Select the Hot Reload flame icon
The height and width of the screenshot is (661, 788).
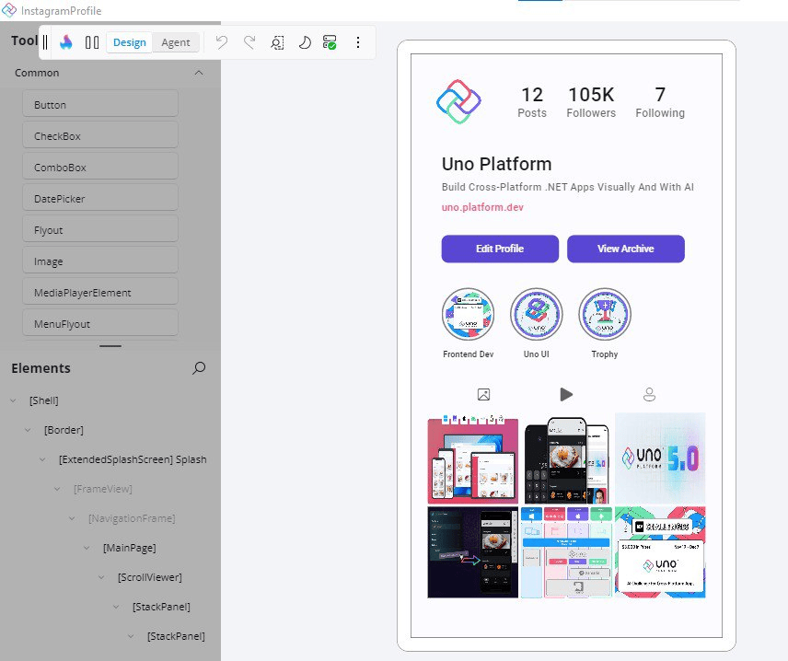(x=64, y=42)
